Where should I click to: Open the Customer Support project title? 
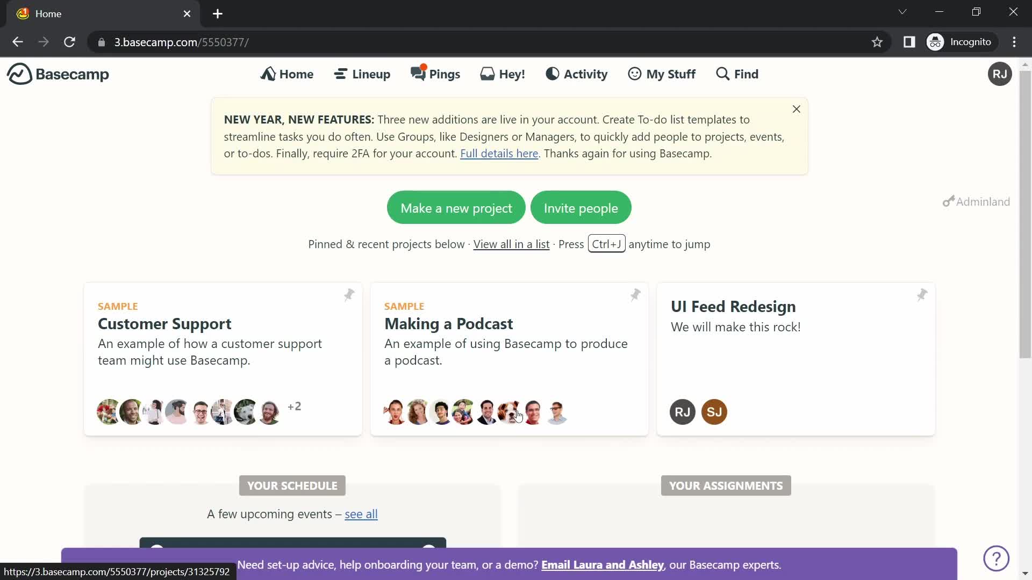(164, 324)
